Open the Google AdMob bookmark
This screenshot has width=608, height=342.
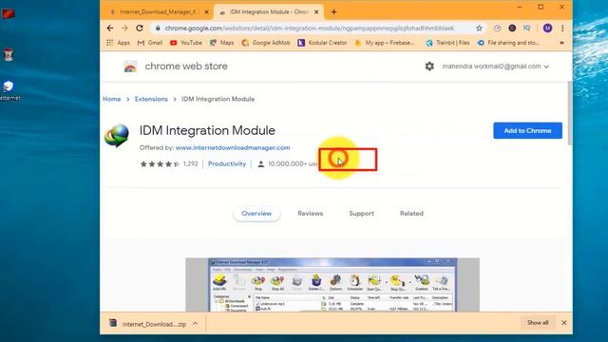click(266, 43)
